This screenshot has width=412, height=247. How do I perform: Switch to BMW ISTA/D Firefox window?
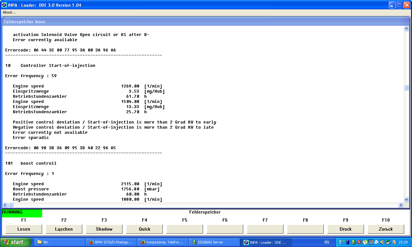[111, 242]
